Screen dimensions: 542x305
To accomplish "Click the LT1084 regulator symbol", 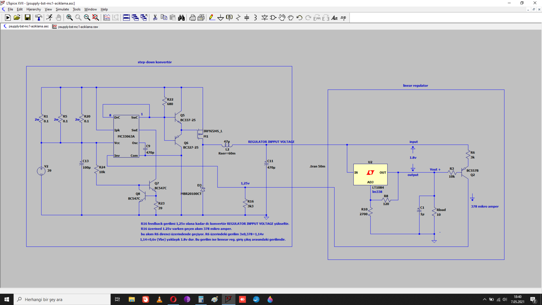I will (x=370, y=175).
